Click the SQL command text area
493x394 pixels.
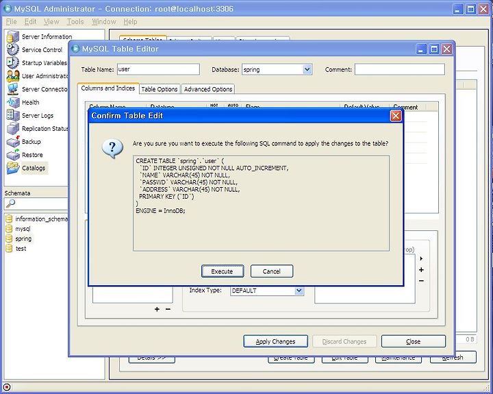click(x=261, y=204)
